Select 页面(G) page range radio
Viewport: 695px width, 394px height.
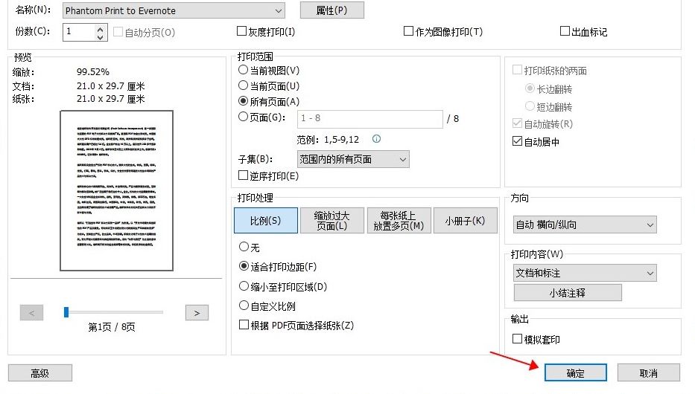click(x=243, y=117)
